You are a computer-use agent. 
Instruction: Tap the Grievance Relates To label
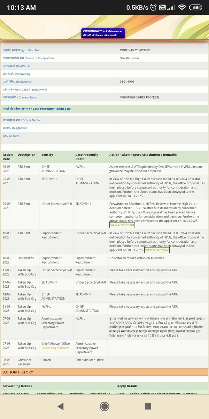[x=16, y=66]
